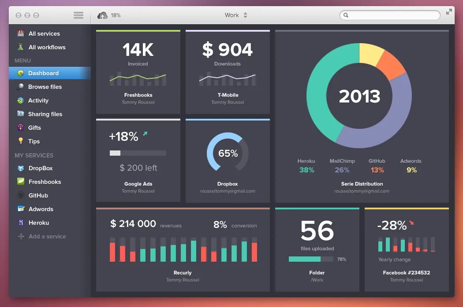This screenshot has height=307, width=463.
Task: Click the "$ 904" Downloads figure
Action: click(x=228, y=49)
